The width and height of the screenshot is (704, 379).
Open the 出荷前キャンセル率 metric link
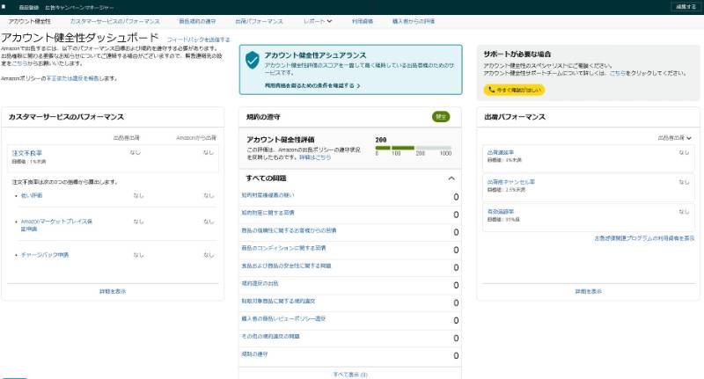pyautogui.click(x=511, y=182)
